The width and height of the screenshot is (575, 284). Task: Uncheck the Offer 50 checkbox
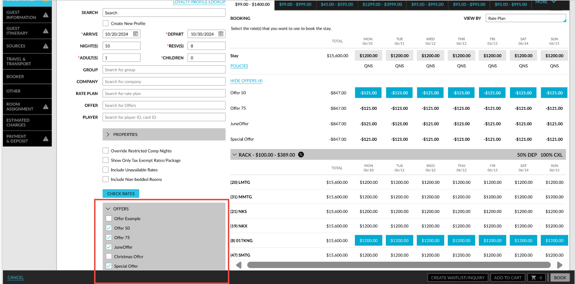(109, 228)
